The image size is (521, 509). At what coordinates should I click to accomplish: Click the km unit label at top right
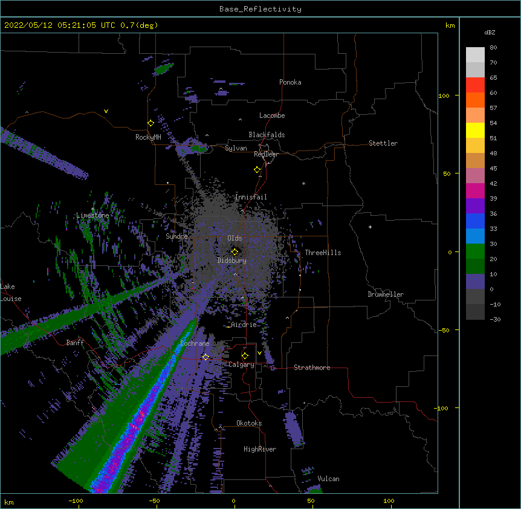pyautogui.click(x=450, y=25)
